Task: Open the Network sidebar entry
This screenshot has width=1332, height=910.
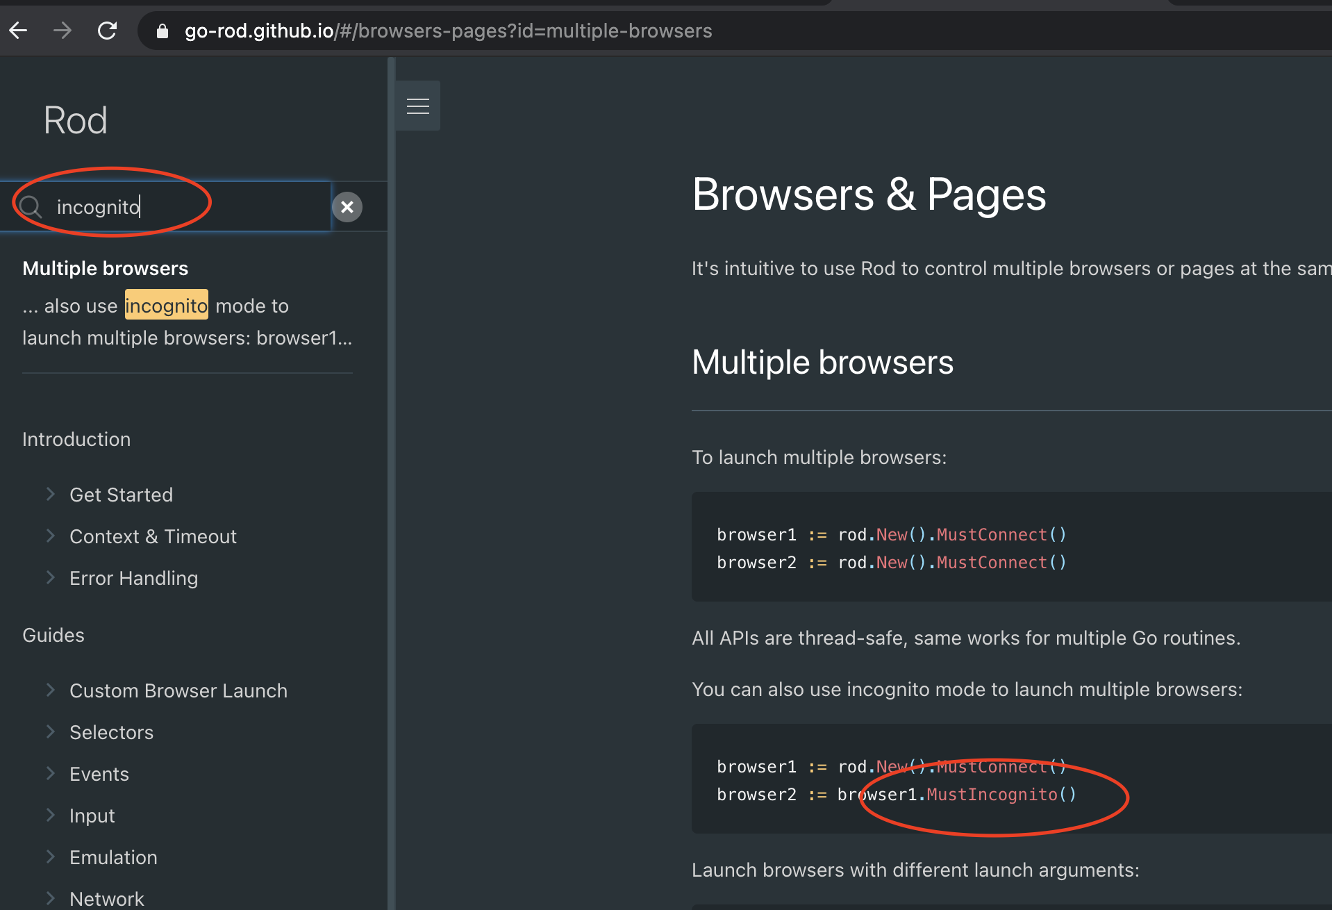Action: tap(107, 897)
